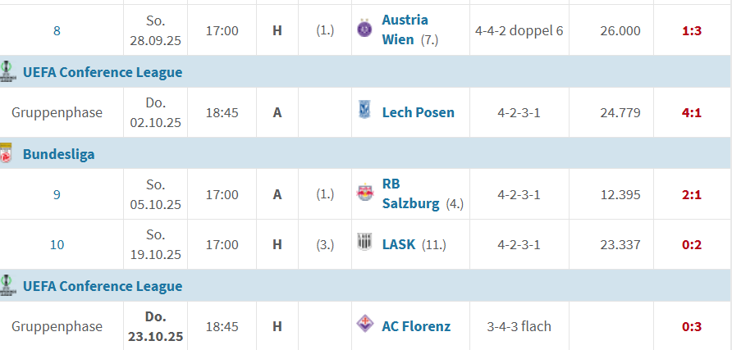Click the AC Florenz club crest

364,325
